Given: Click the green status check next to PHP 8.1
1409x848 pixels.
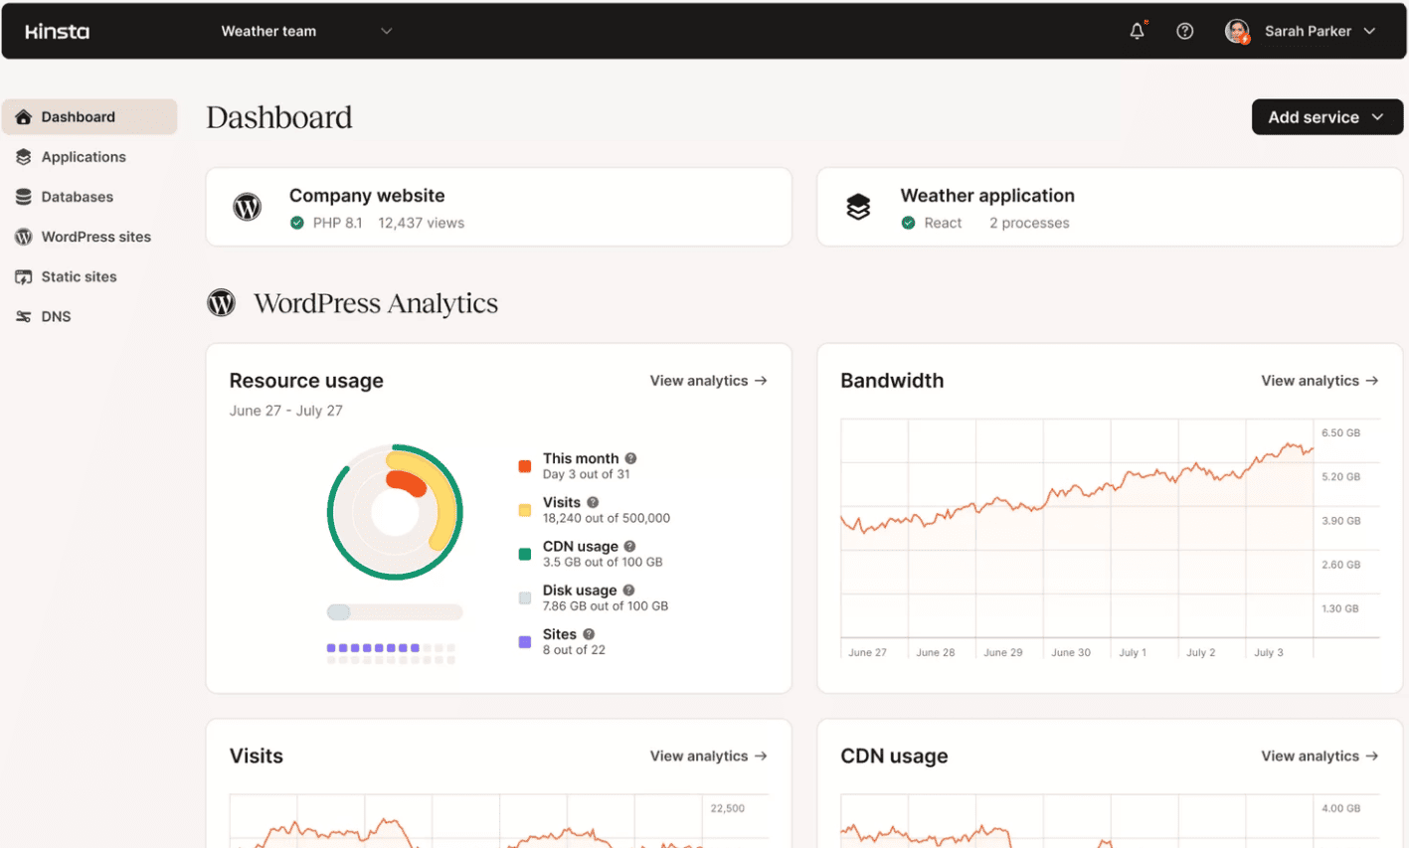Looking at the screenshot, I should pos(295,223).
